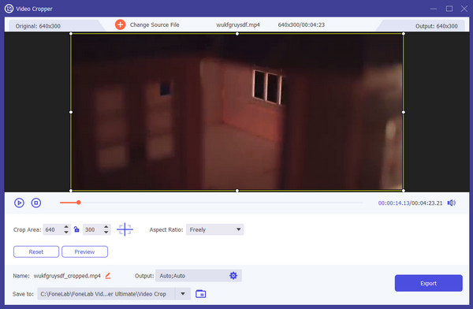Click the top-center crop edge handle

click(x=237, y=34)
